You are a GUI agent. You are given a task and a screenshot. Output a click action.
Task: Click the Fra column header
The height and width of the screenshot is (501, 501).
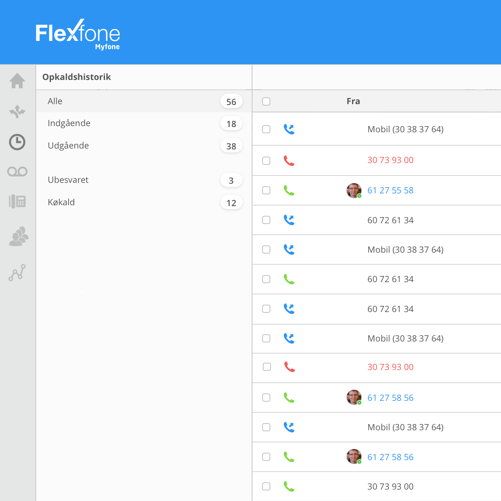pos(353,101)
